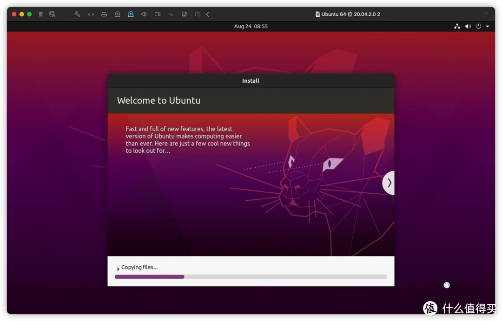502x321 pixels.
Task: Click the USB device icon
Action: (x=171, y=14)
